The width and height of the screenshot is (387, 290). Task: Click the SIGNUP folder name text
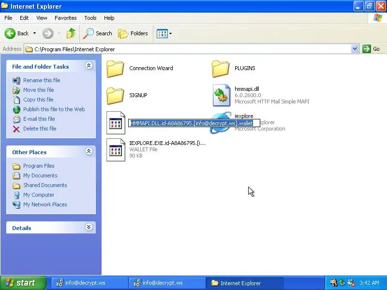pyautogui.click(x=138, y=95)
